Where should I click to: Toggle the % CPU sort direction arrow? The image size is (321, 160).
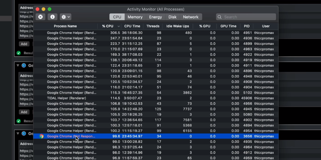pos(119,27)
